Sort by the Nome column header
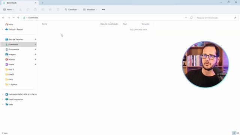Image resolution: width=240 pixels, height=135 pixels. 45,24
